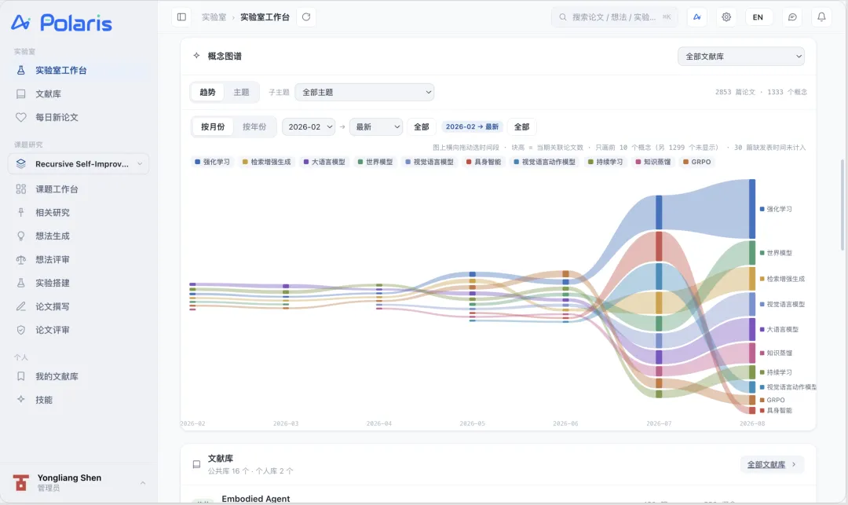848x505 pixels.
Task: Toggle 世界模型 legend chip
Action: click(x=375, y=162)
